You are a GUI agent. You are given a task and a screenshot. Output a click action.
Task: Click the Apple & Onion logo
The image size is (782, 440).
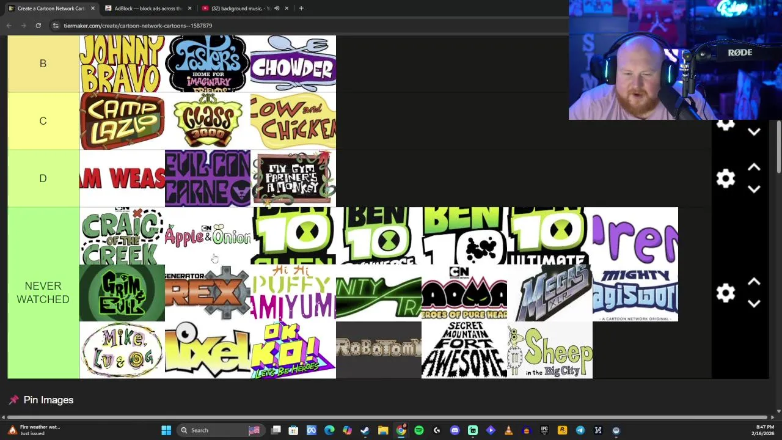coord(208,236)
